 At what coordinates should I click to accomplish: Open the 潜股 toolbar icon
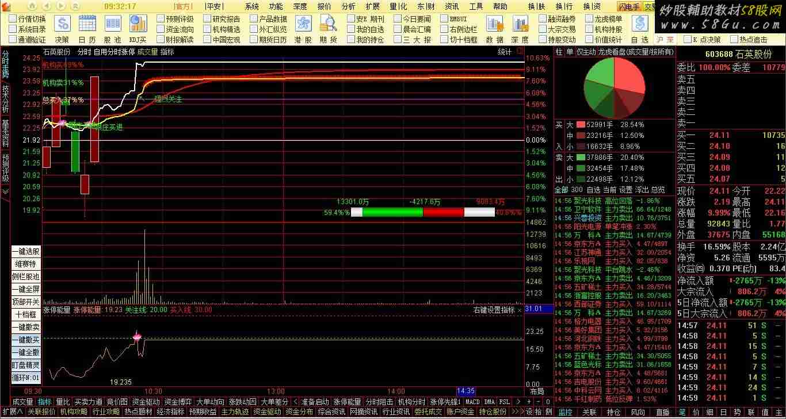click(303, 24)
